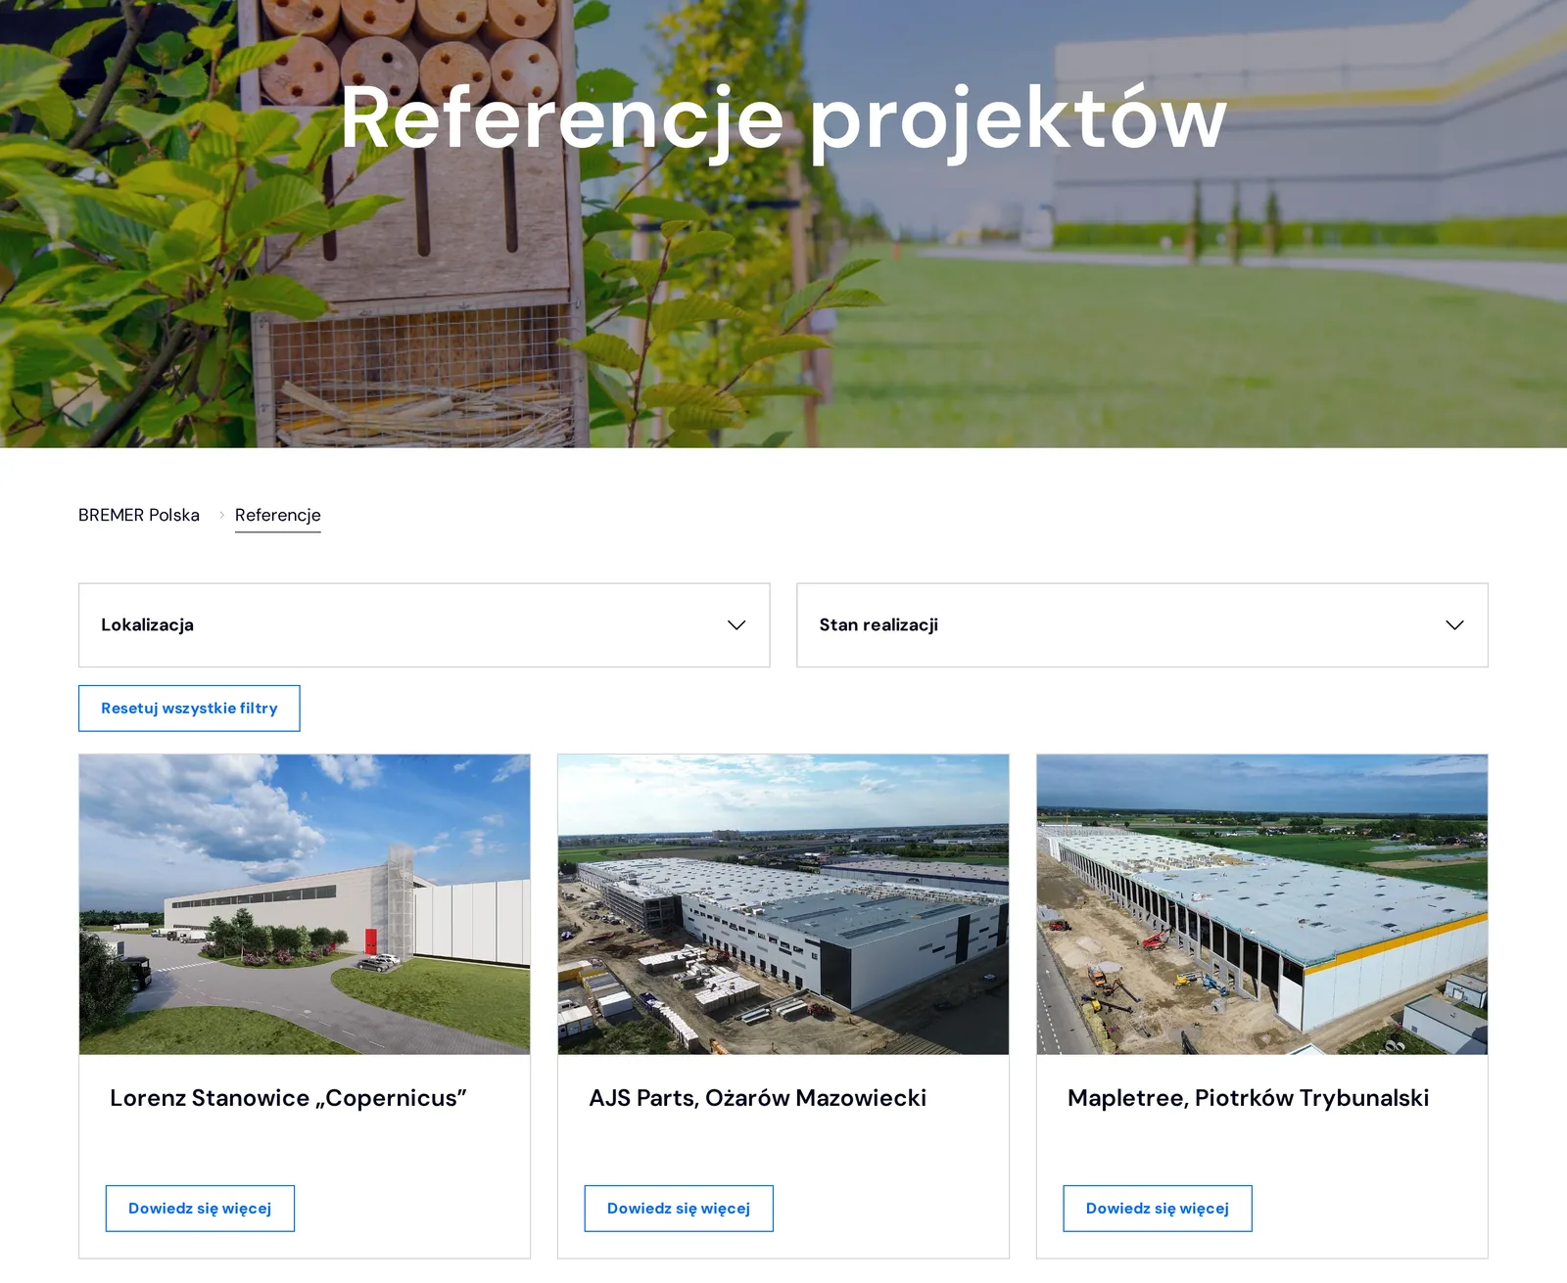Click Dowiedz się więcej under AJS Parts

pyautogui.click(x=679, y=1209)
